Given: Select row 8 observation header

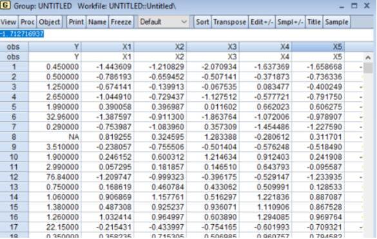Looking at the screenshot, I should [x=14, y=137].
